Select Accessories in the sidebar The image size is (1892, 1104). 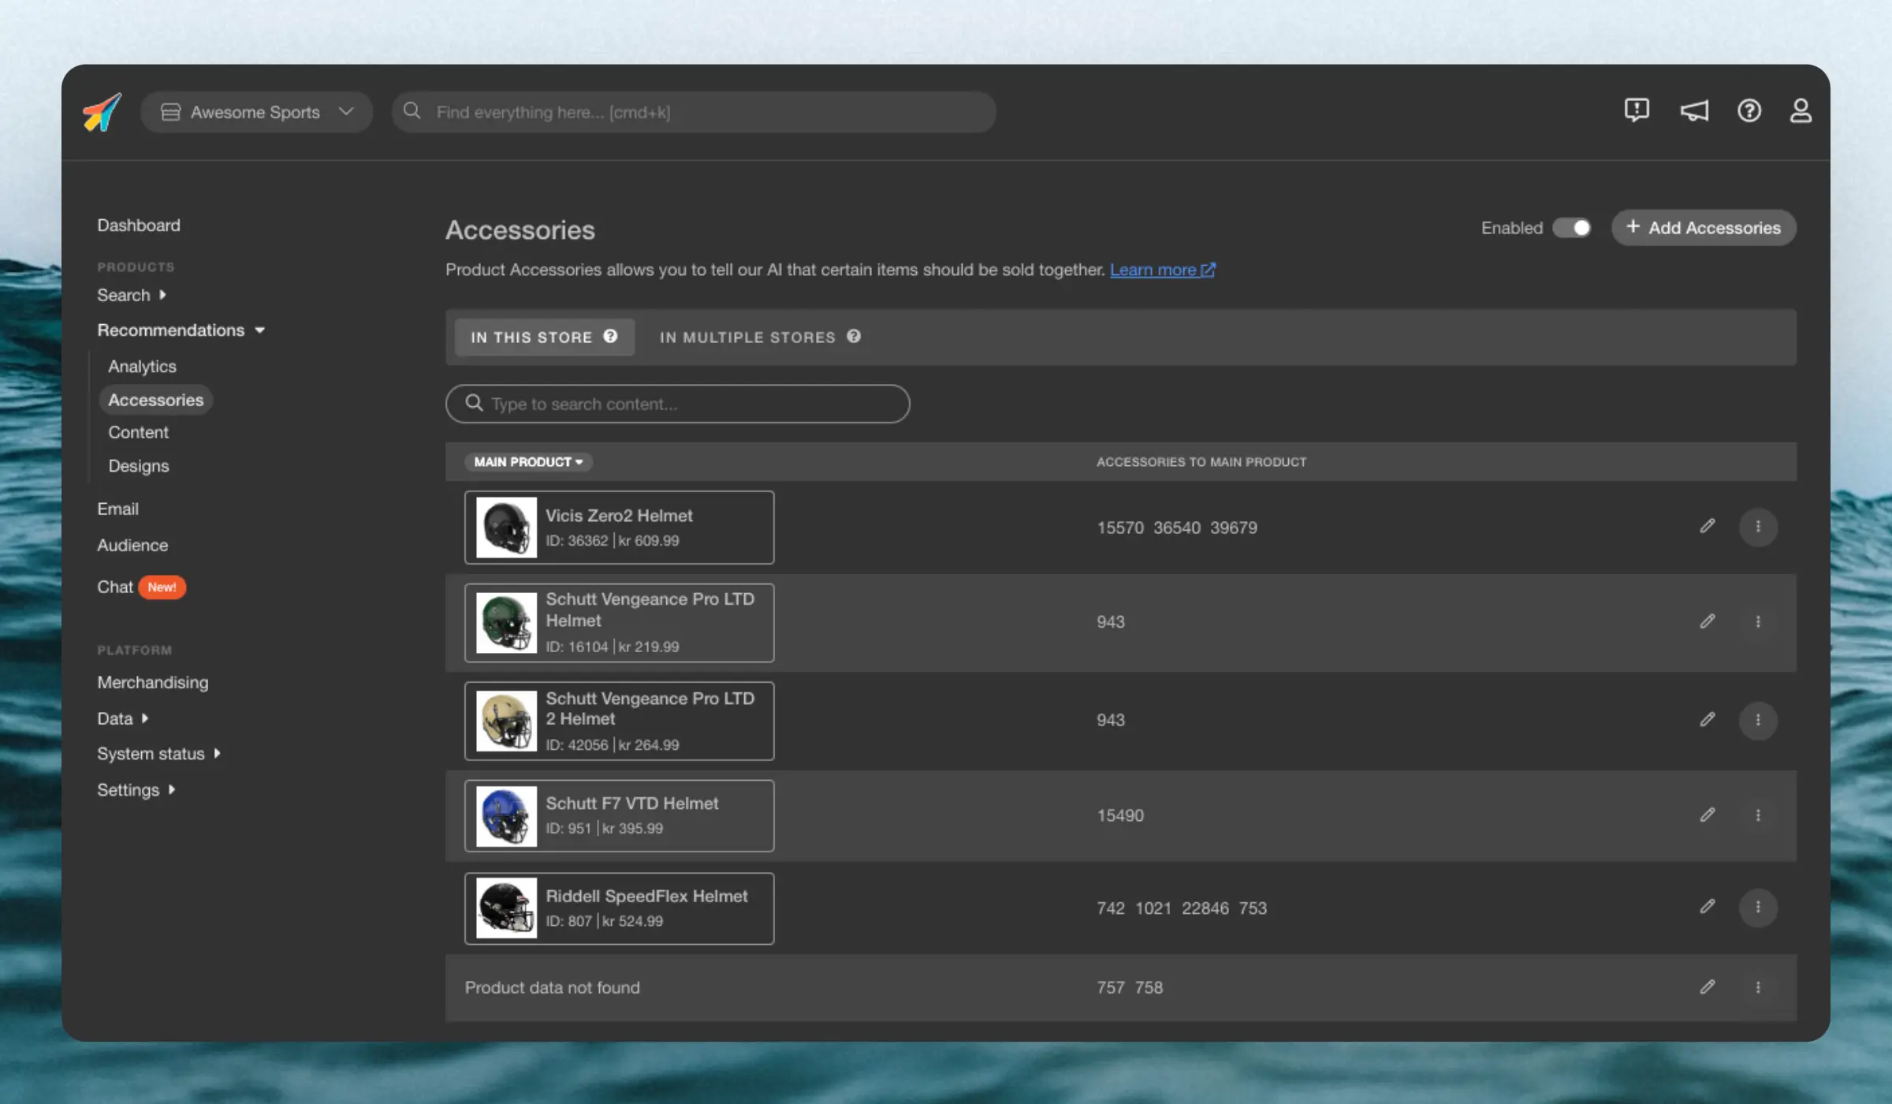tap(155, 400)
